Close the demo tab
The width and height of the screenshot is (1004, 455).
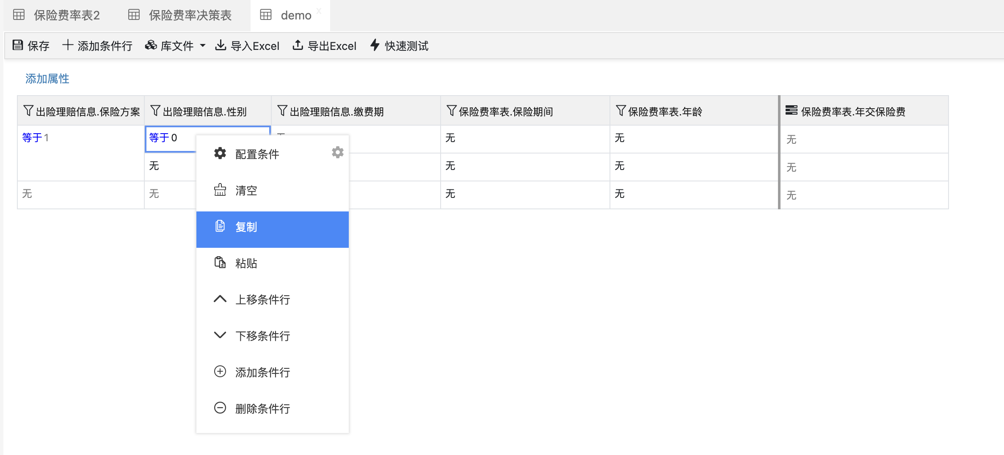click(x=319, y=11)
